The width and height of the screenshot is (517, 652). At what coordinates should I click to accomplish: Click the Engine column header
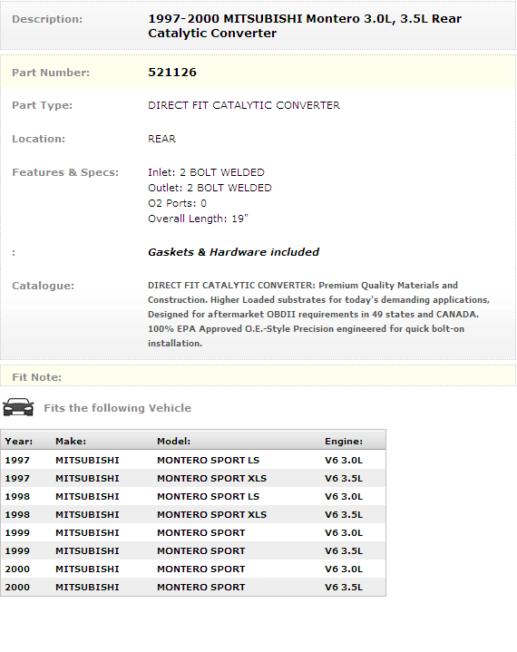[344, 442]
